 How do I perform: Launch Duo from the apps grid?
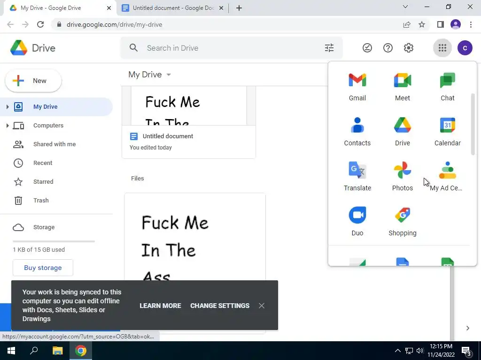click(x=357, y=222)
